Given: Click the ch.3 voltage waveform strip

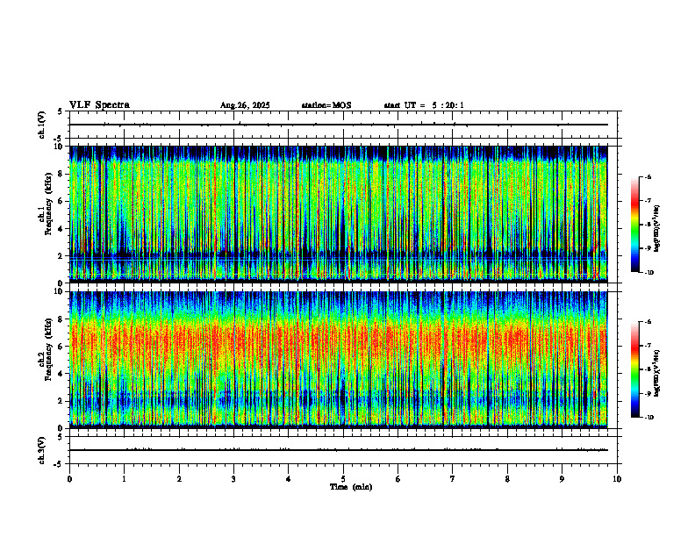Looking at the screenshot, I should tap(343, 450).
